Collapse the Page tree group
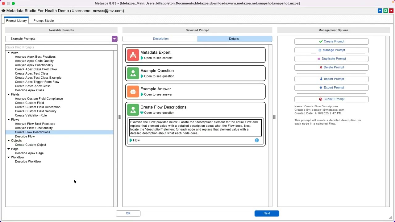The height and width of the screenshot is (222, 395). click(9, 149)
